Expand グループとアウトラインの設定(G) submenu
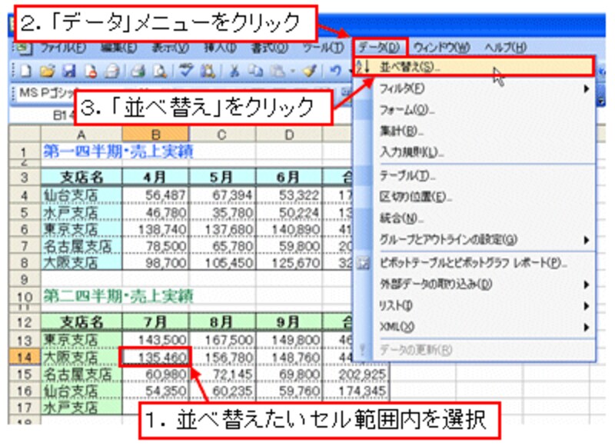This screenshot has width=615, height=446. (x=474, y=239)
